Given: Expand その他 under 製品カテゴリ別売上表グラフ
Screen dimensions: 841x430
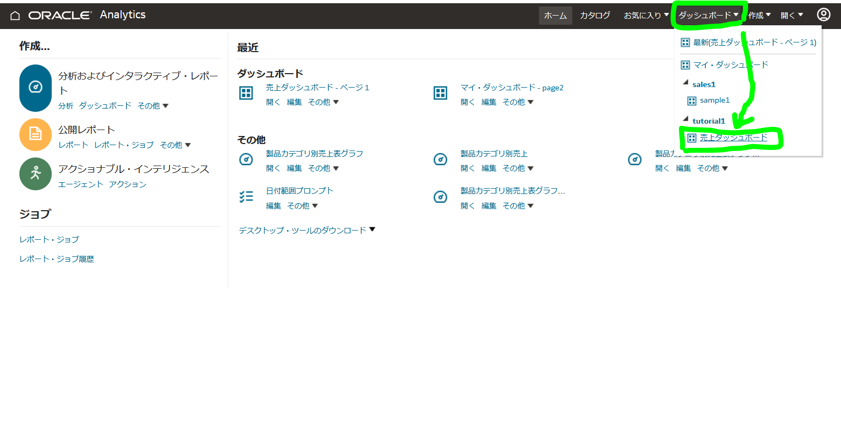Looking at the screenshot, I should (324, 168).
